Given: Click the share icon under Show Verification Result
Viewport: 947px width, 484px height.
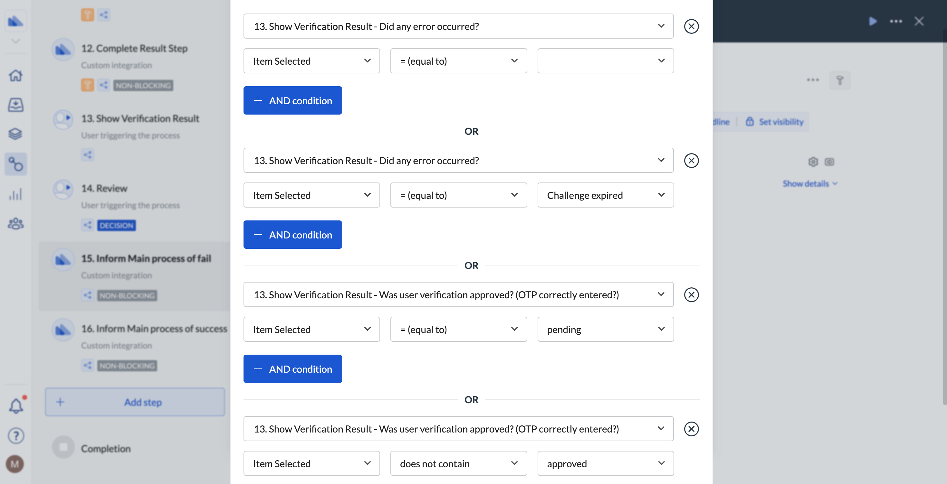Looking at the screenshot, I should click(x=87, y=154).
